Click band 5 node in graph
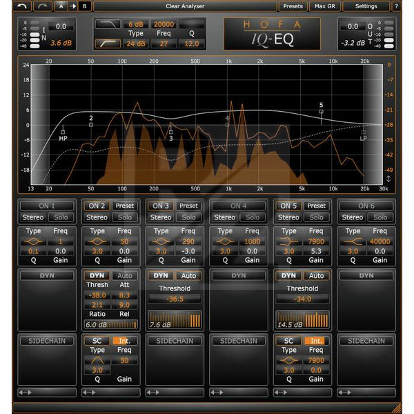 [321, 112]
